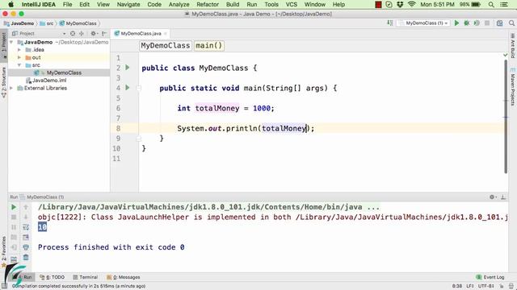517x290 pixels.
Task: Click collapse all icon in Project panel
Action: pyautogui.click(x=82, y=34)
